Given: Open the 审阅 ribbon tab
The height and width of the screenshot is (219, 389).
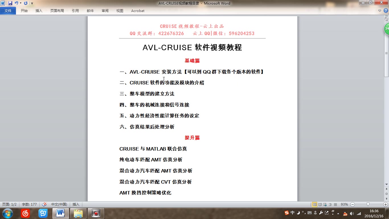Looking at the screenshot, I should [x=105, y=11].
